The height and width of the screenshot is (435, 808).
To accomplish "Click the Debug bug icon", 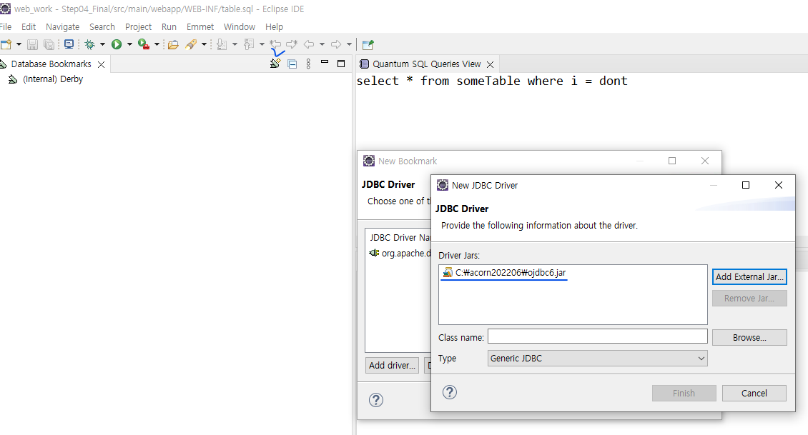I will (x=90, y=45).
